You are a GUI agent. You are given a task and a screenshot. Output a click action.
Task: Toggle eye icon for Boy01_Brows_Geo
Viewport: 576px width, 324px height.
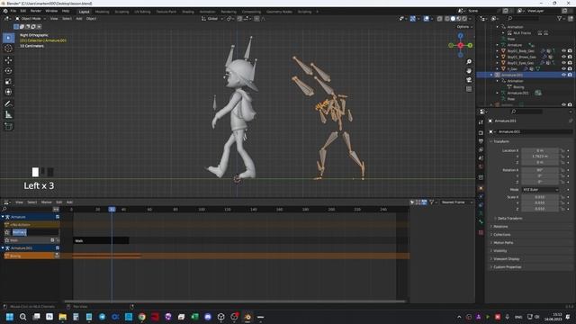(564, 57)
